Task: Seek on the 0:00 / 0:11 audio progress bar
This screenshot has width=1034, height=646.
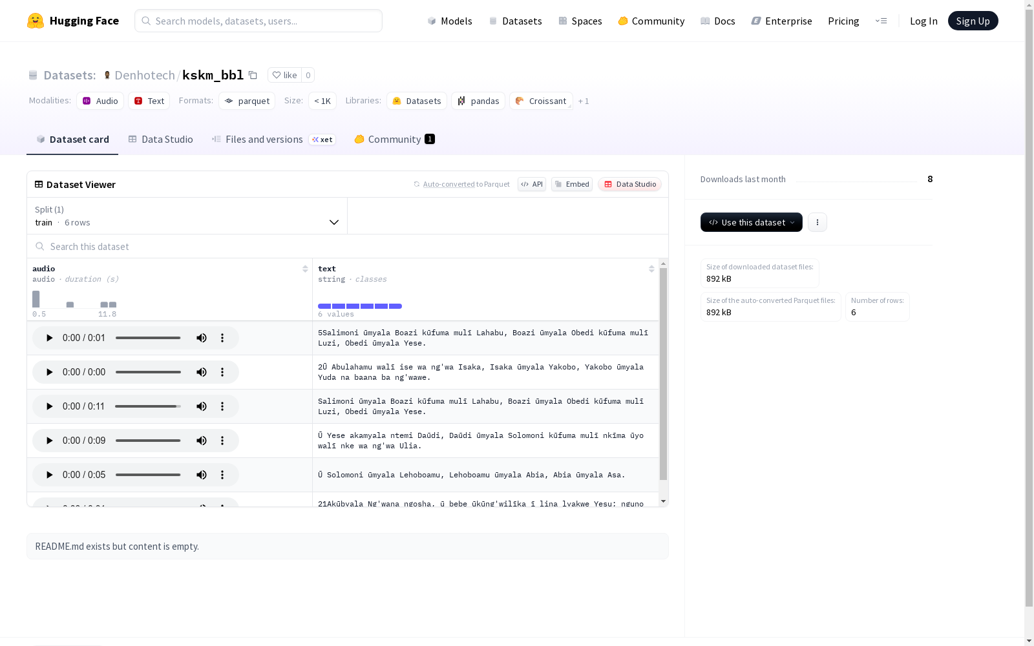Action: point(148,406)
